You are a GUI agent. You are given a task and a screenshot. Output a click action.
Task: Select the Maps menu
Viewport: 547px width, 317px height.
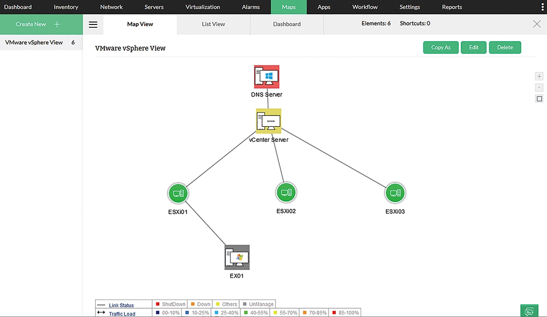pos(289,7)
